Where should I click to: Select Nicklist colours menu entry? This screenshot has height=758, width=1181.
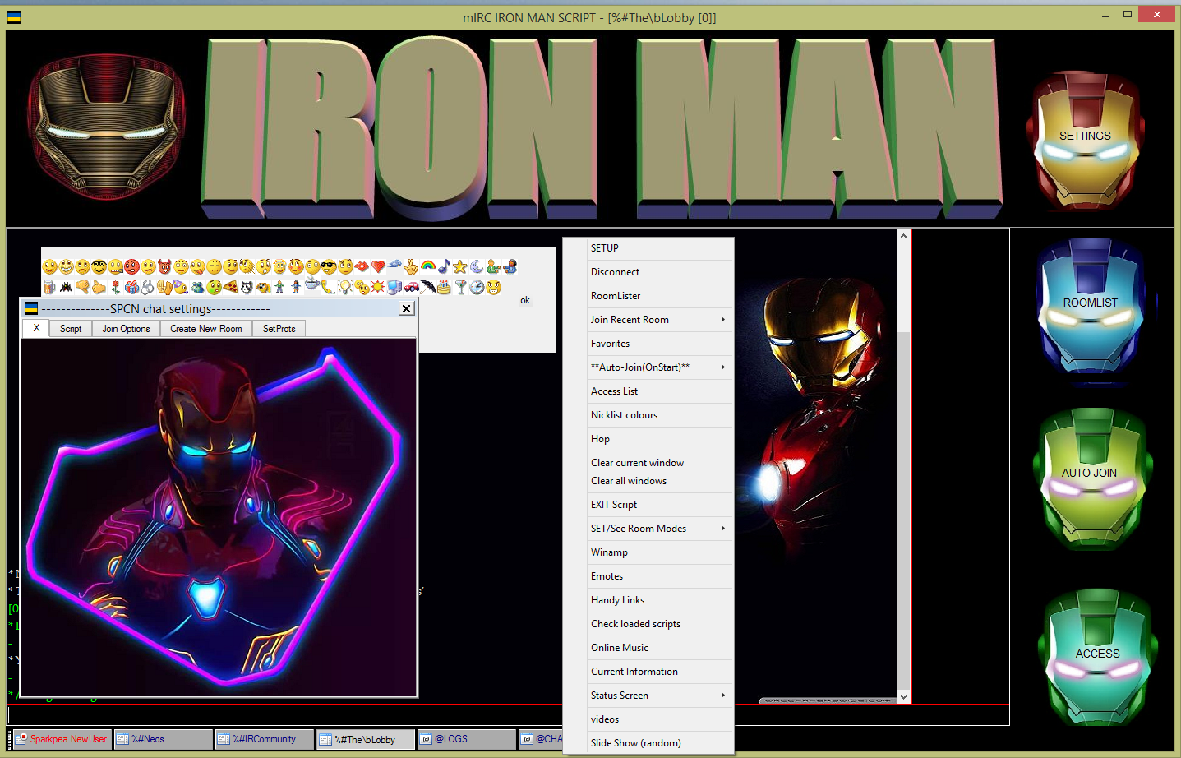coord(648,415)
